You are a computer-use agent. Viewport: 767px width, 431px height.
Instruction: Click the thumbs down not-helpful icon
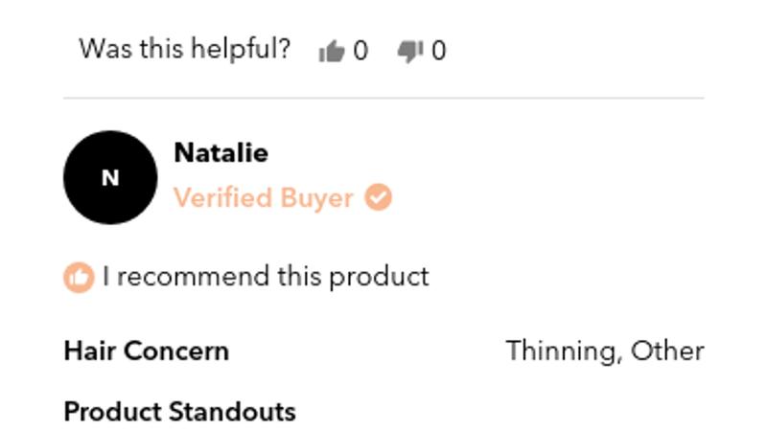[x=409, y=51]
